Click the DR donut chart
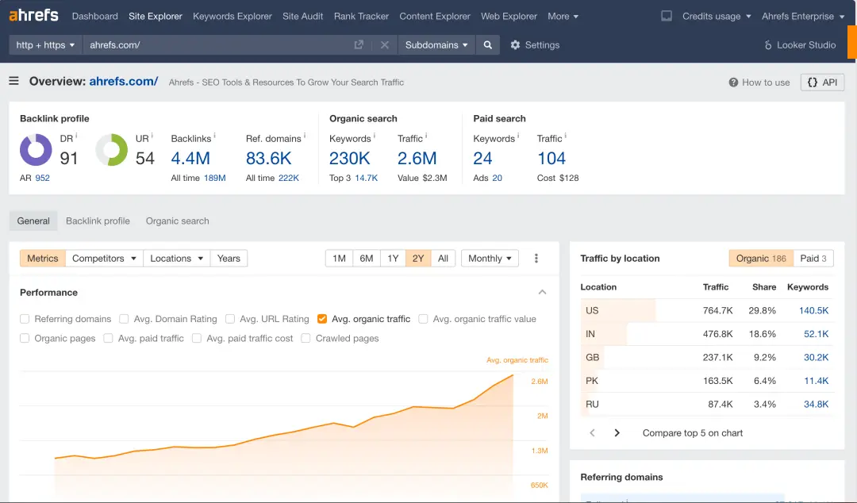Image resolution: width=857 pixels, height=503 pixels. pos(36,150)
